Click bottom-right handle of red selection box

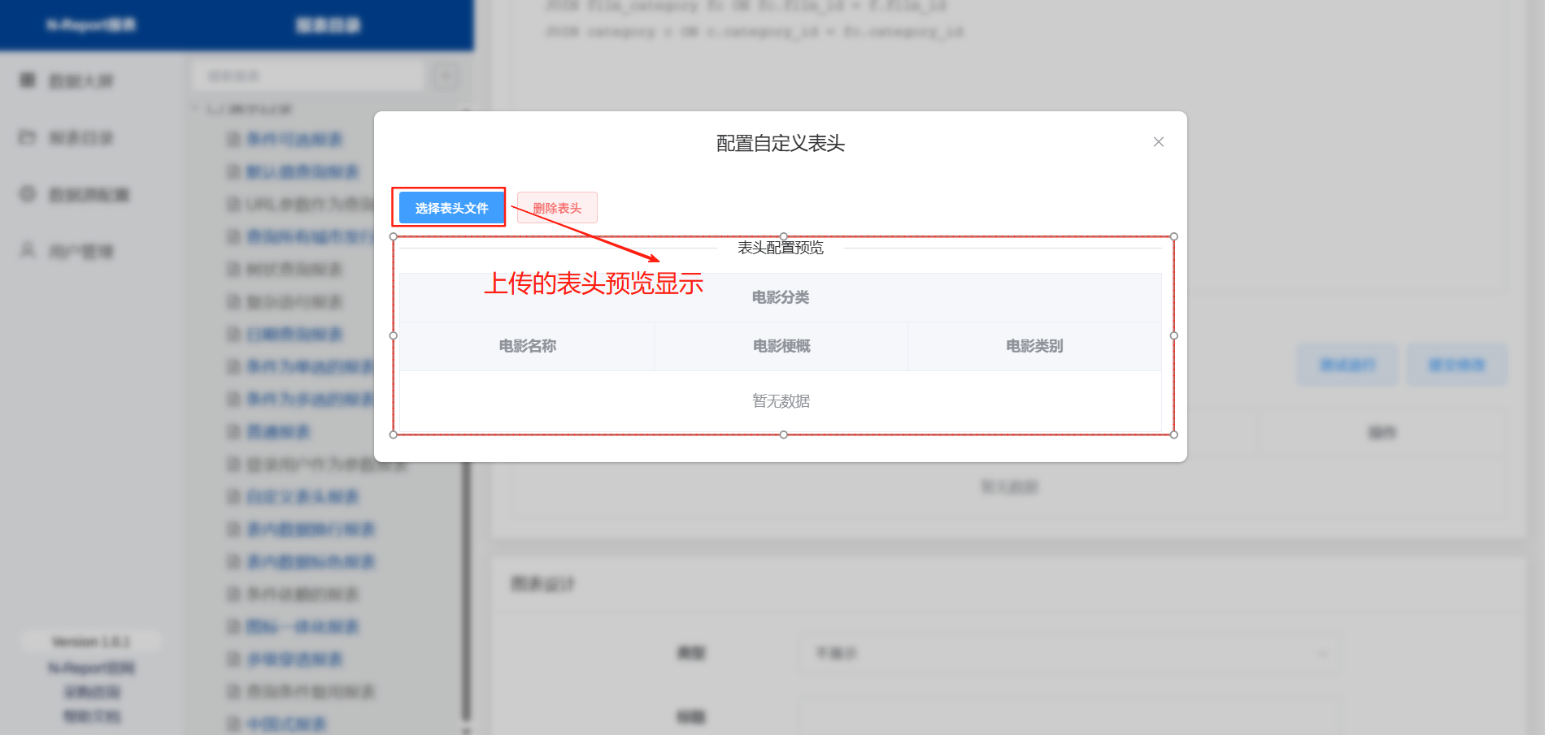click(1173, 435)
